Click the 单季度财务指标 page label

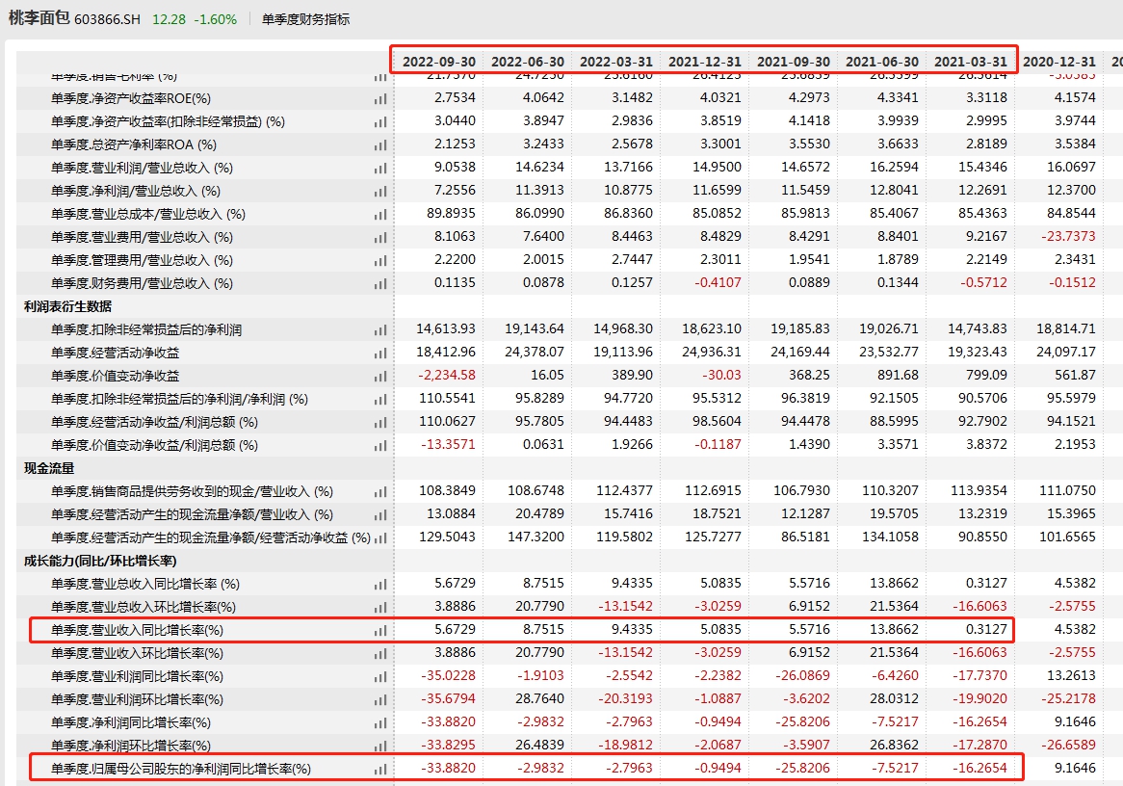(306, 19)
